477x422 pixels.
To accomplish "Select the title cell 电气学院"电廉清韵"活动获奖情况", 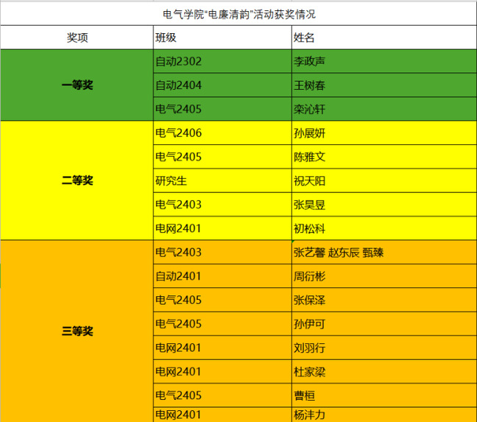I will (x=239, y=14).
